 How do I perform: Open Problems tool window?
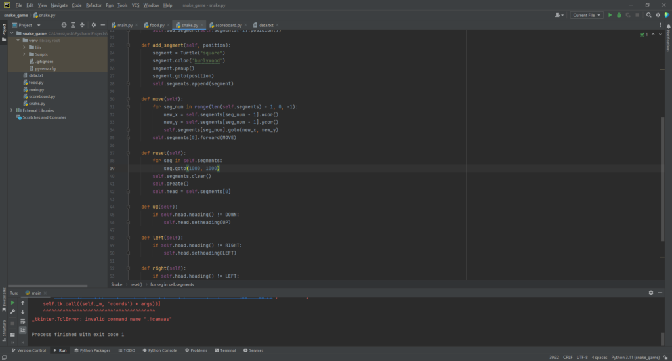196,350
